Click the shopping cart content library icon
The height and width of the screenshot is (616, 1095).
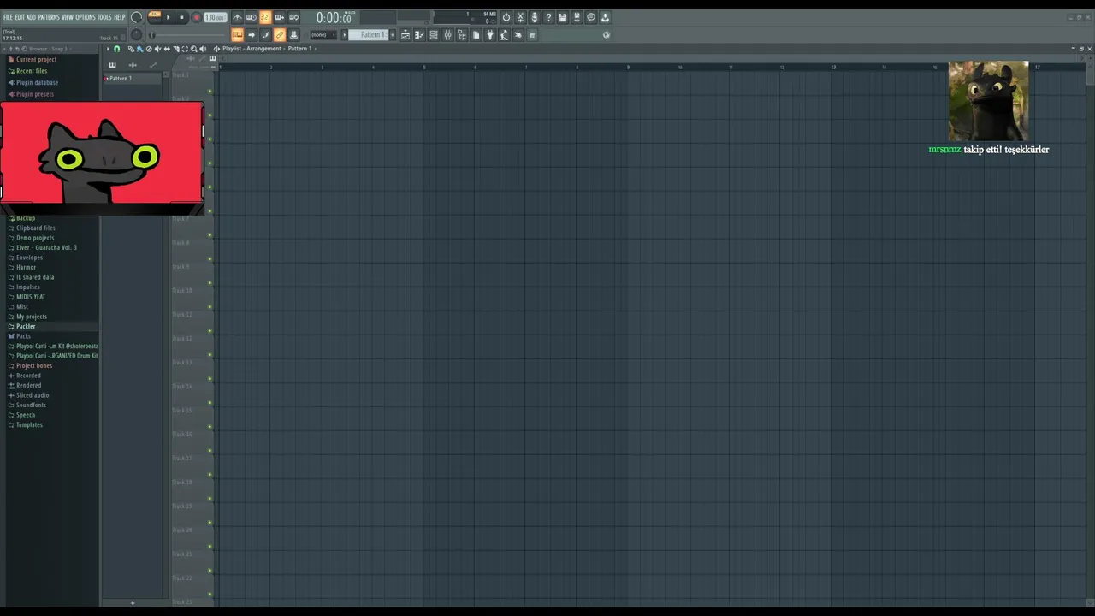point(532,35)
